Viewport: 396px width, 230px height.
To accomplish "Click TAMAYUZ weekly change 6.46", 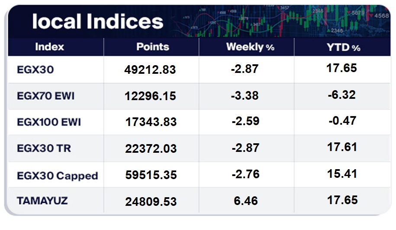I will tap(245, 201).
